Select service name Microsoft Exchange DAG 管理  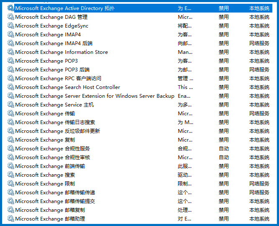51,17
